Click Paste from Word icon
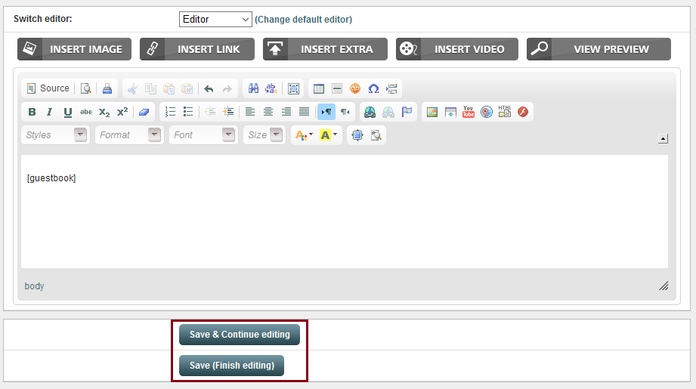This screenshot has width=696, height=389. click(187, 88)
